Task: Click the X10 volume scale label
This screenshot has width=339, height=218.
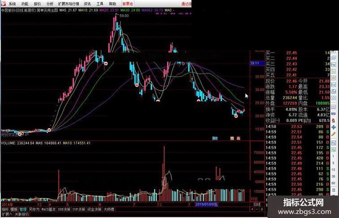Action: (x=254, y=199)
